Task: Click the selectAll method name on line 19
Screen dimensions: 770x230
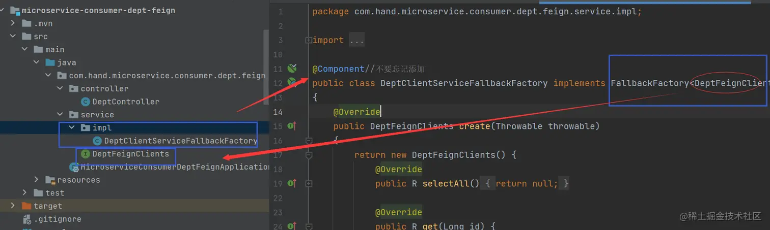Action: (446, 183)
